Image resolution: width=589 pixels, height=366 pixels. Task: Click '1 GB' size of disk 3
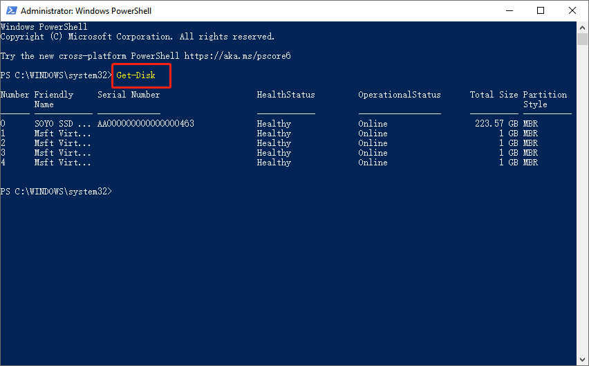[509, 153]
